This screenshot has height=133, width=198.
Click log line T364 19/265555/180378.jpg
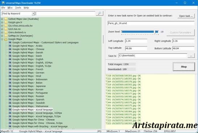[123, 82]
